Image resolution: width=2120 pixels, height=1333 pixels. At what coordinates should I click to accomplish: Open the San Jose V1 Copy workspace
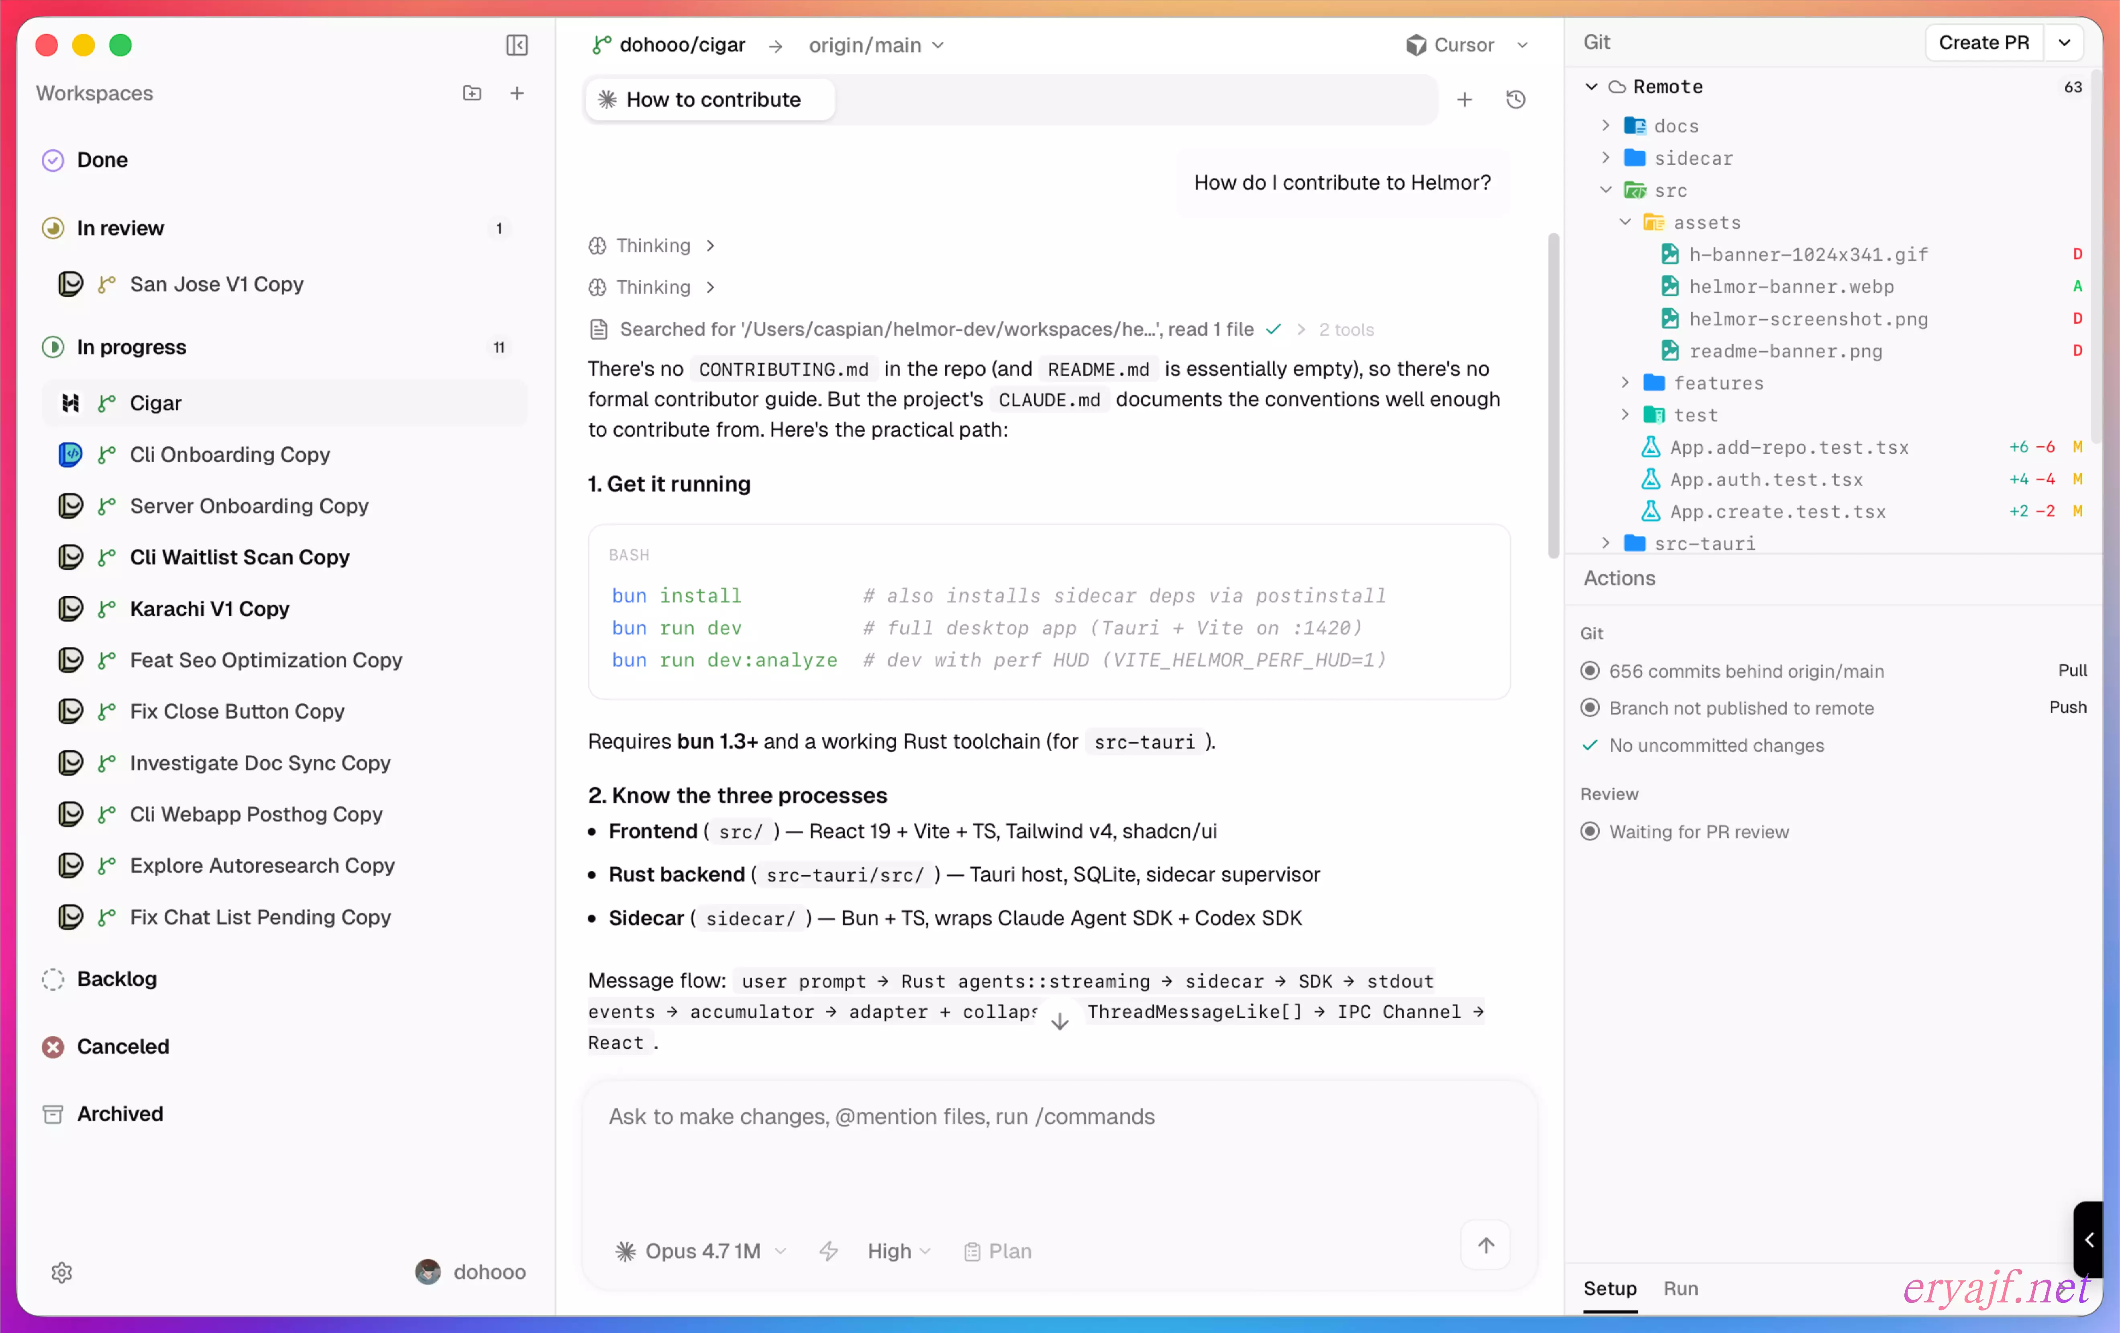pos(285,283)
